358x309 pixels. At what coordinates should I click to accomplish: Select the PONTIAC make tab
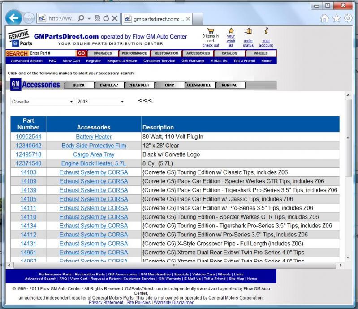(230, 85)
